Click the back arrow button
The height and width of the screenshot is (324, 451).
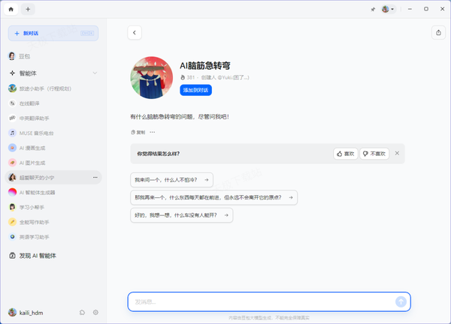tap(135, 32)
